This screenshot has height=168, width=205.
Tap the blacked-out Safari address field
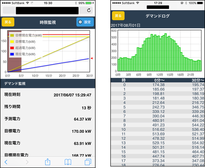coord(47,11)
